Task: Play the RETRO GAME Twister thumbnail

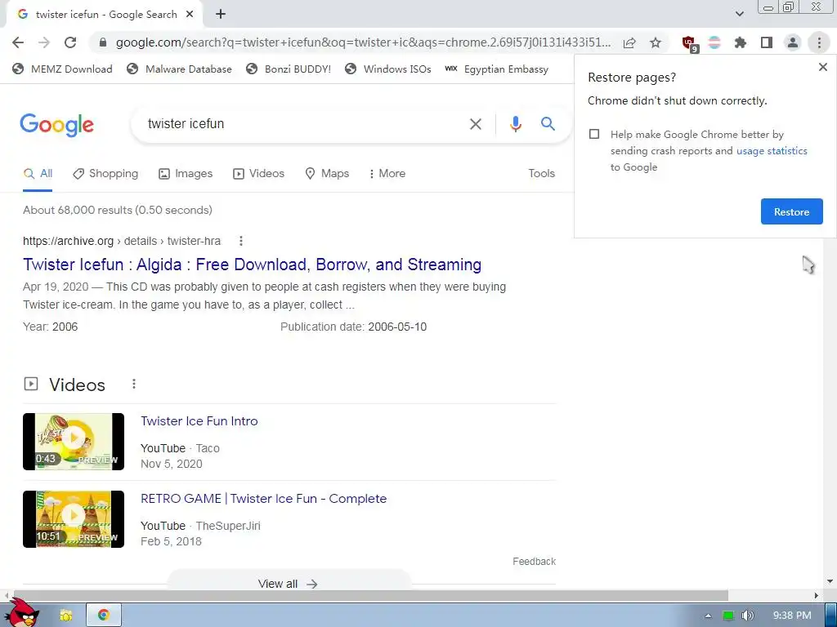Action: click(x=74, y=519)
